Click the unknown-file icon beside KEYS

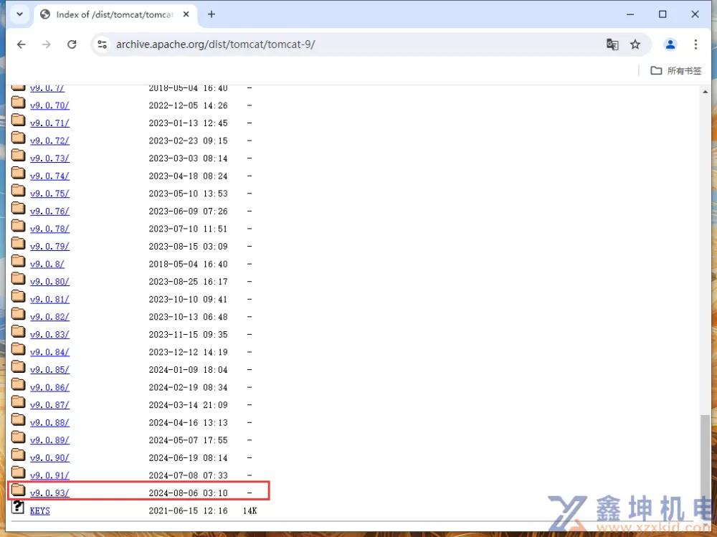(x=18, y=507)
